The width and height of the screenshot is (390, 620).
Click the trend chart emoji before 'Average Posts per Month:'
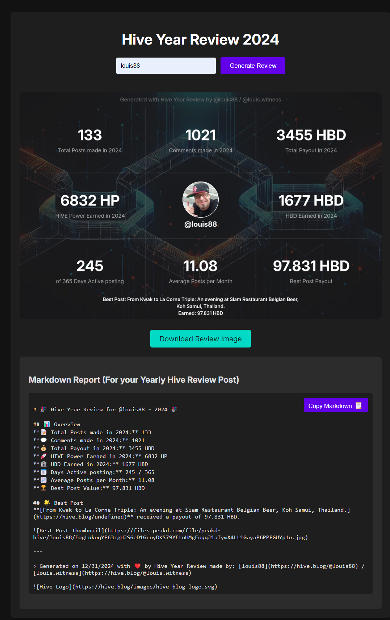[x=44, y=480]
